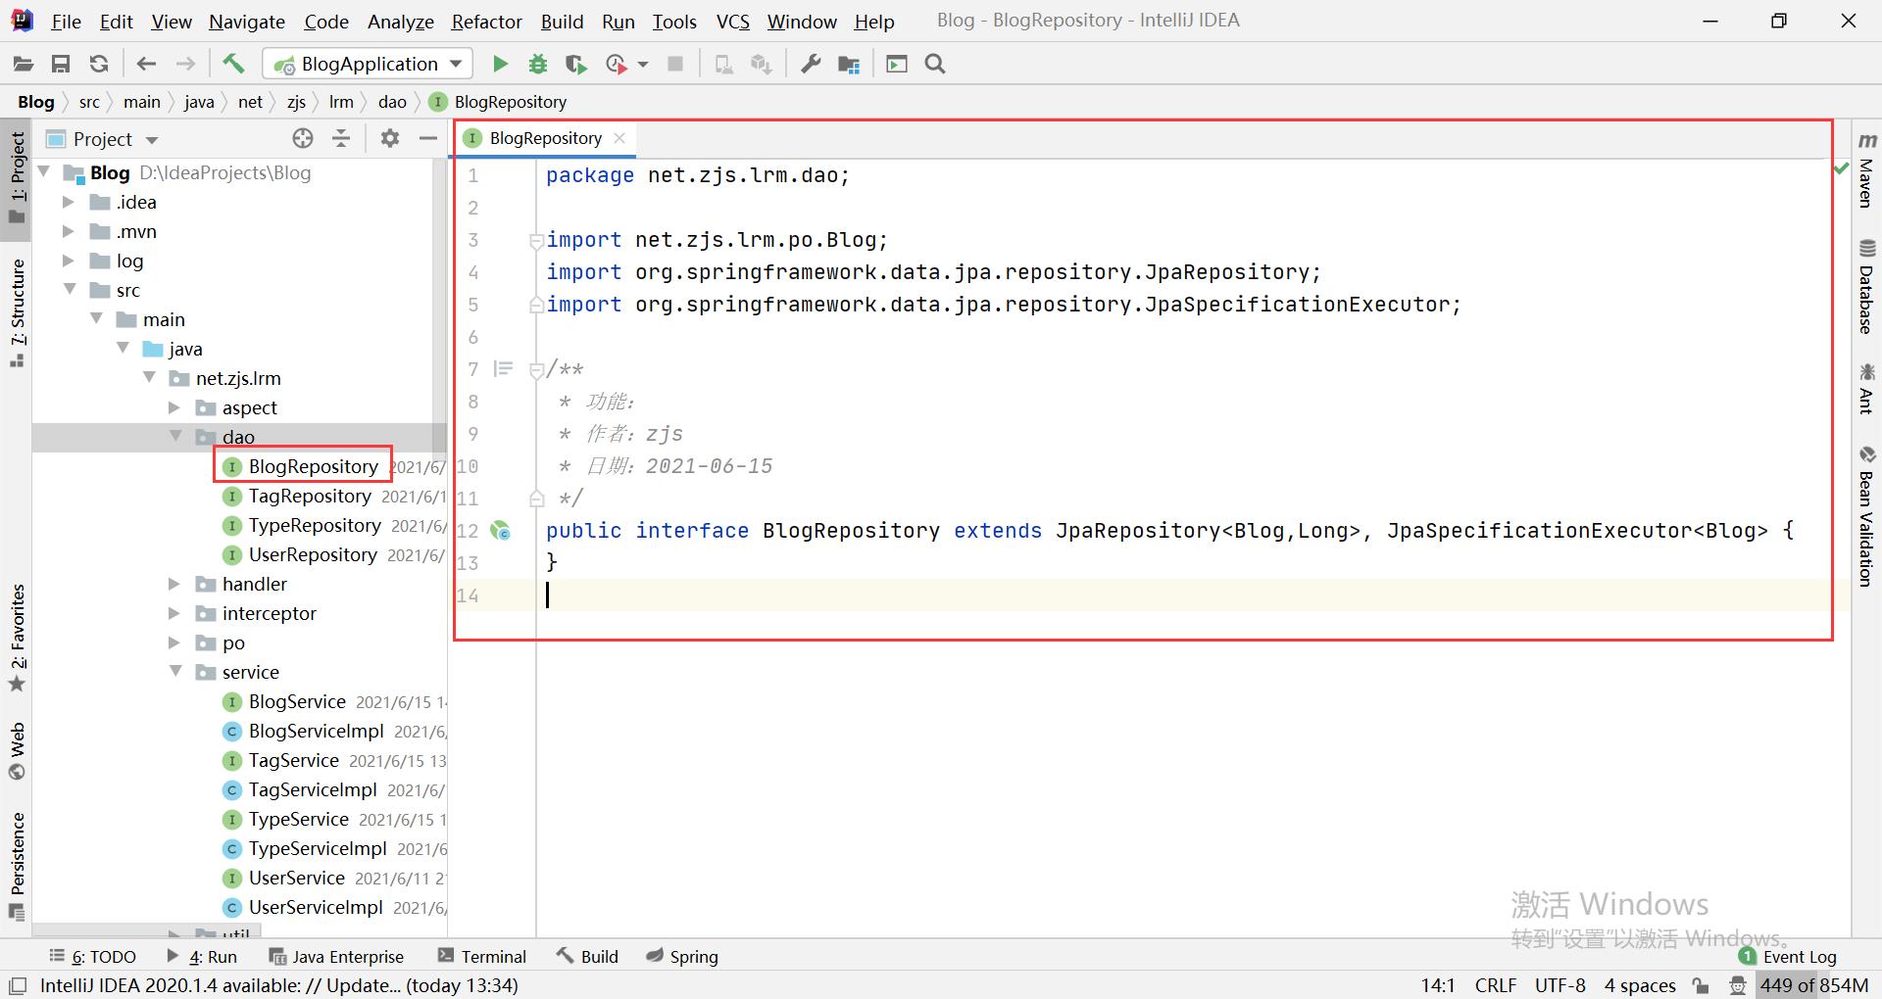Open the Terminal tool window
The height and width of the screenshot is (999, 1882).
482,957
